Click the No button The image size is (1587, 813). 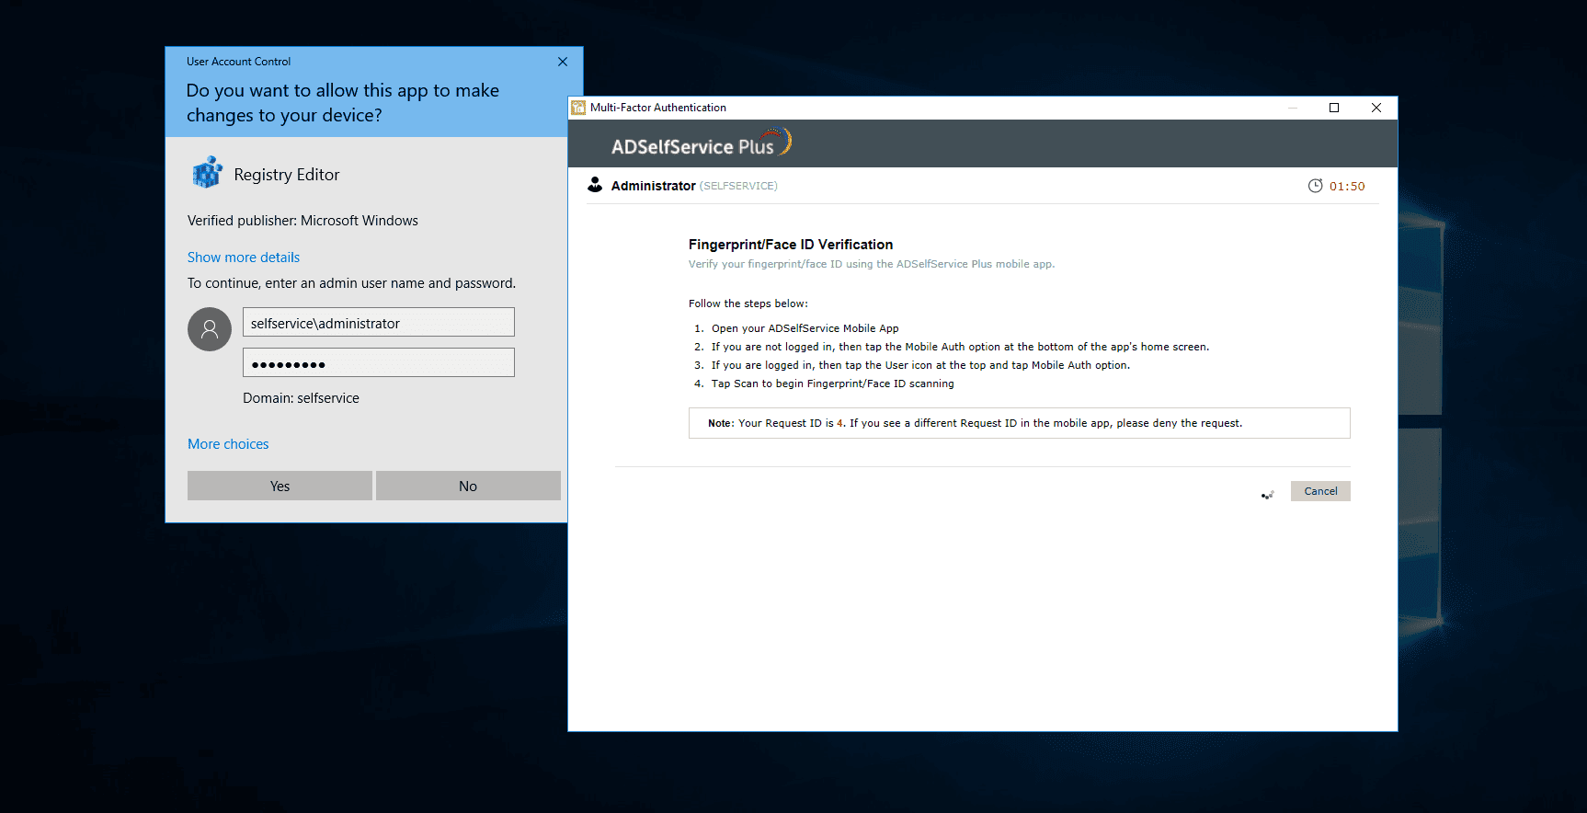(x=468, y=486)
